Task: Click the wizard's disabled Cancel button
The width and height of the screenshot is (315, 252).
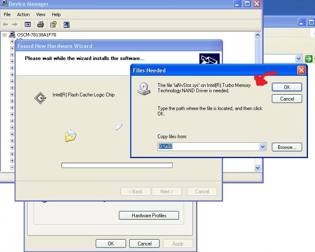Action: pos(202,192)
